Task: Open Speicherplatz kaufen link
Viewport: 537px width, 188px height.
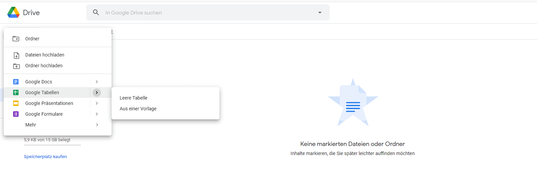Action: tap(46, 157)
